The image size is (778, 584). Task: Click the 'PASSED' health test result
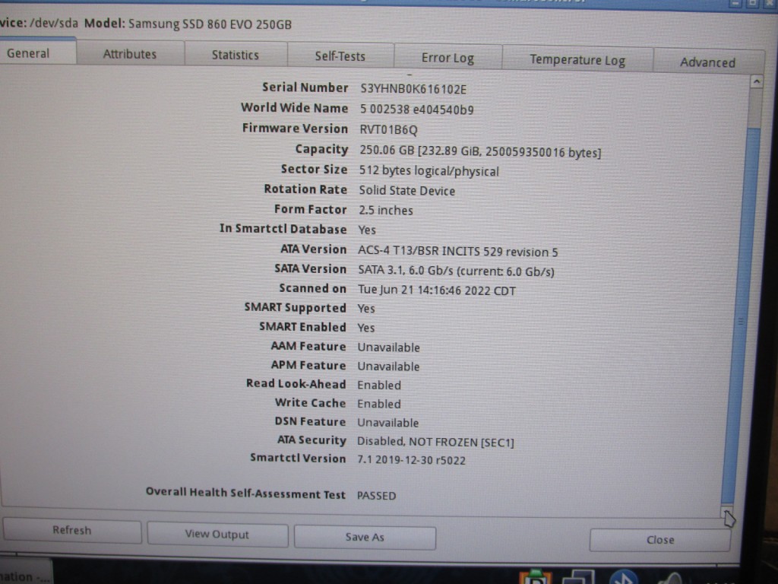377,496
